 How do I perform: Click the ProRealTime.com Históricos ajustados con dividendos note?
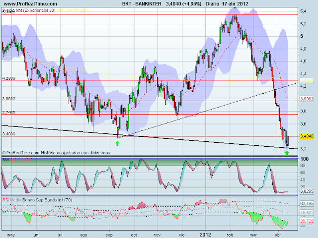pos(56,153)
